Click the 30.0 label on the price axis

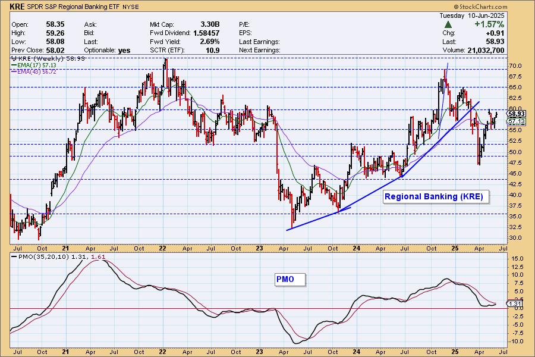click(515, 238)
